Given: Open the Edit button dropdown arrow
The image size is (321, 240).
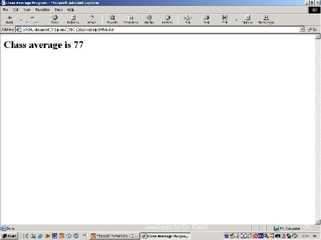Looking at the screenshot, I should (x=236, y=20).
